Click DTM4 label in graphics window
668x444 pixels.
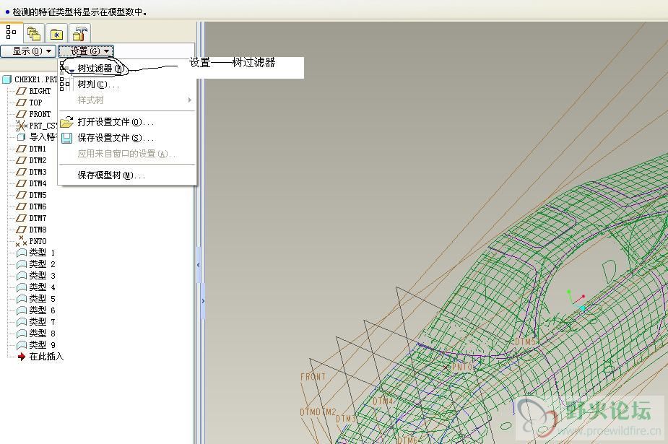coord(383,401)
